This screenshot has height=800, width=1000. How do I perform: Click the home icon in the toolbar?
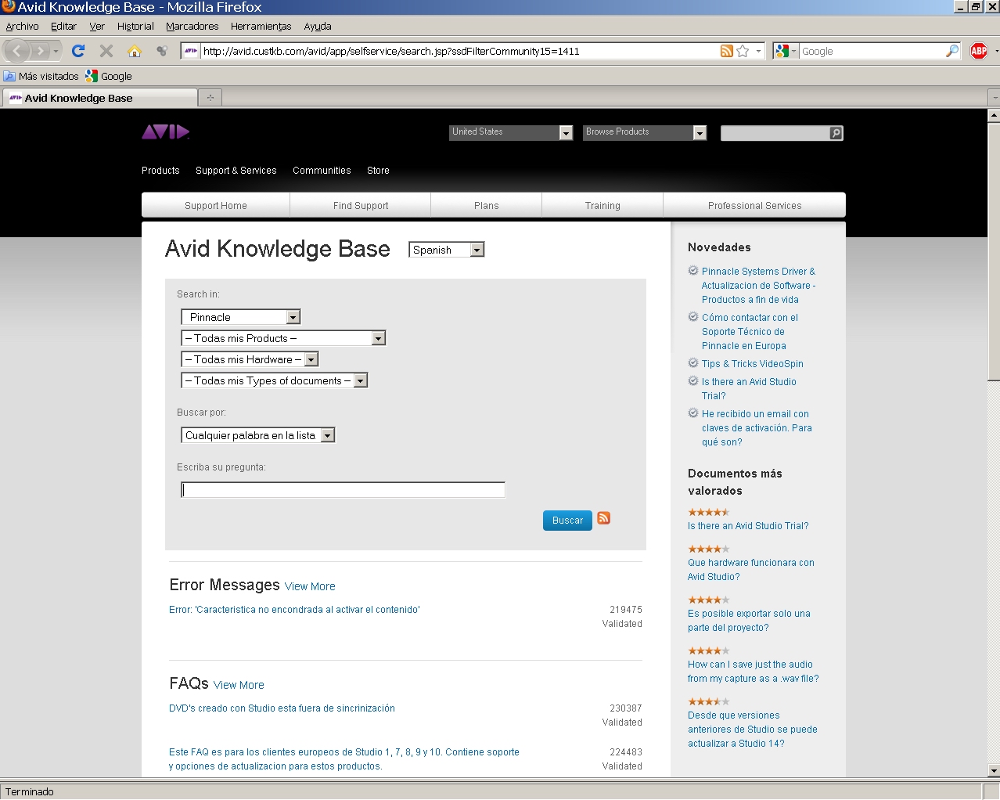135,51
